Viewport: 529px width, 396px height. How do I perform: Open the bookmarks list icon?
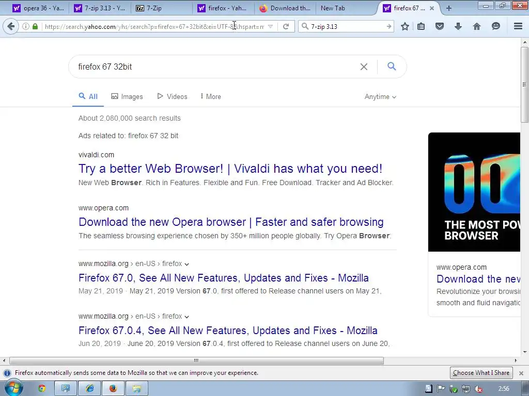pos(421,26)
